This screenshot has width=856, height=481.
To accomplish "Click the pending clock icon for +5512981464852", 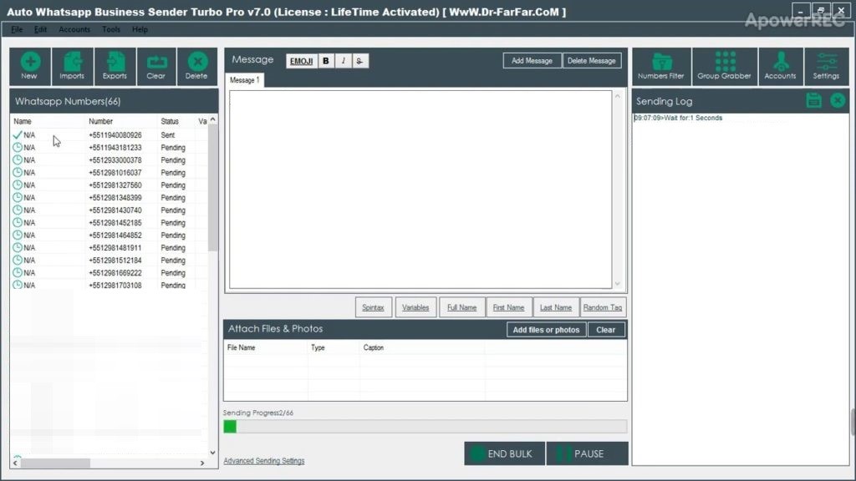I will tap(18, 235).
